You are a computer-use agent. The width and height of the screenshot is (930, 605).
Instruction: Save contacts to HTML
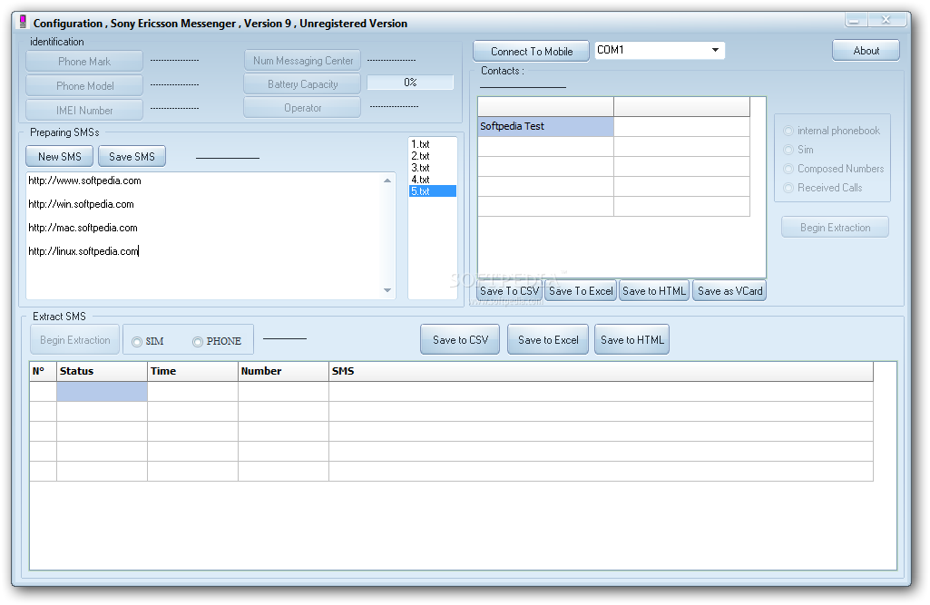(654, 290)
